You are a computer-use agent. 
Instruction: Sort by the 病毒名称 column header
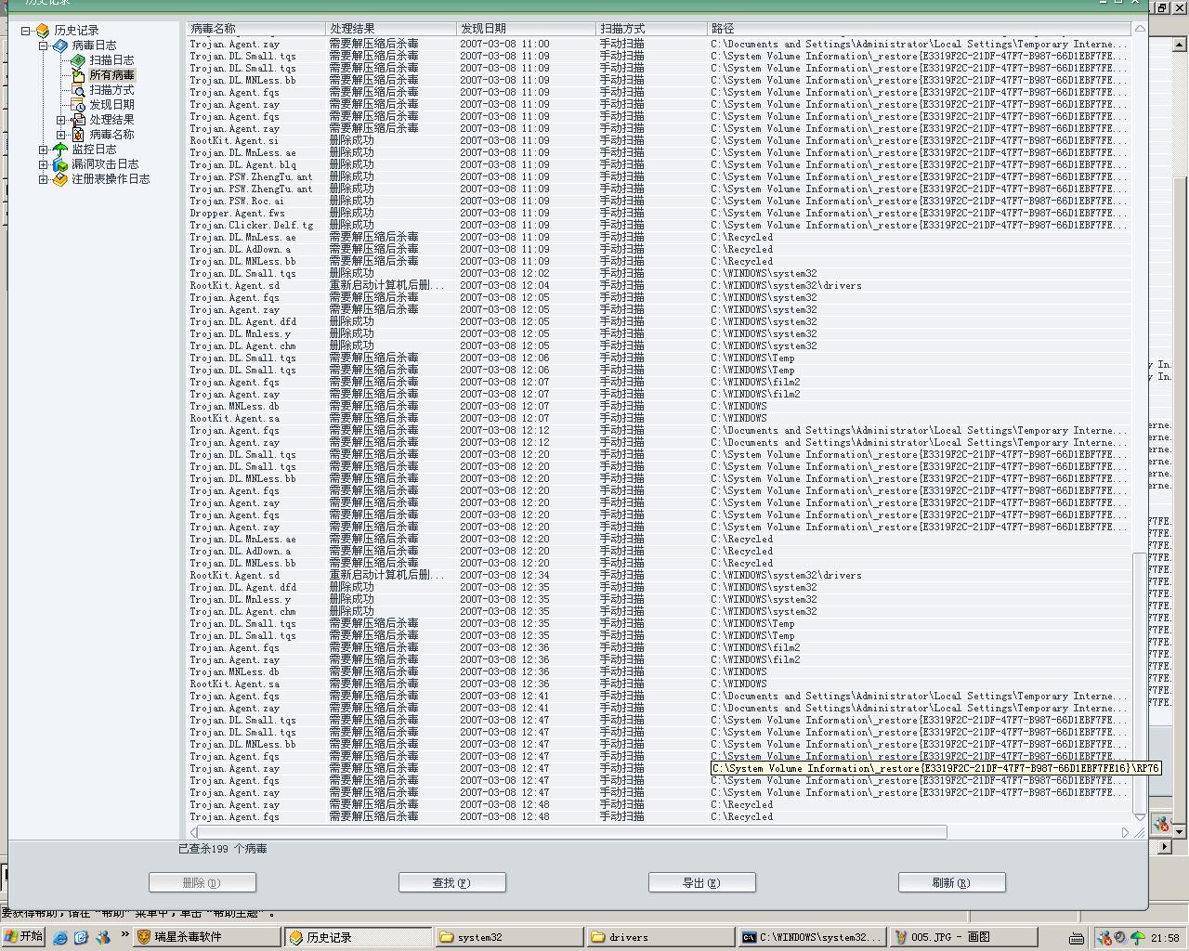point(256,29)
